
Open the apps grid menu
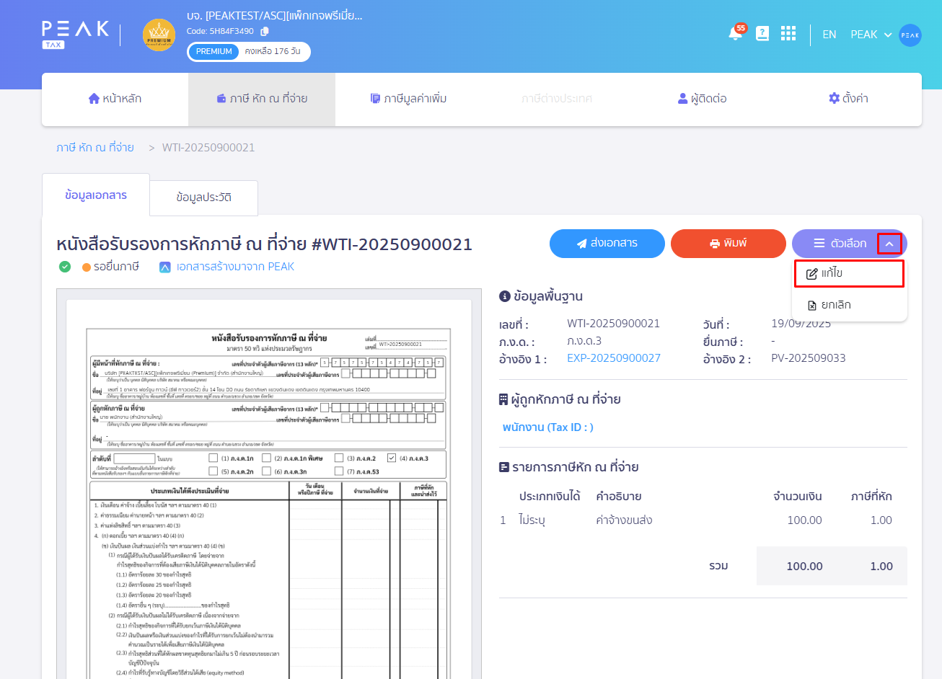(x=788, y=34)
